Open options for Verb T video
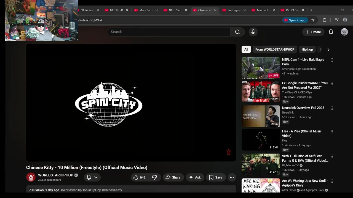353x198 pixels. 332,156
